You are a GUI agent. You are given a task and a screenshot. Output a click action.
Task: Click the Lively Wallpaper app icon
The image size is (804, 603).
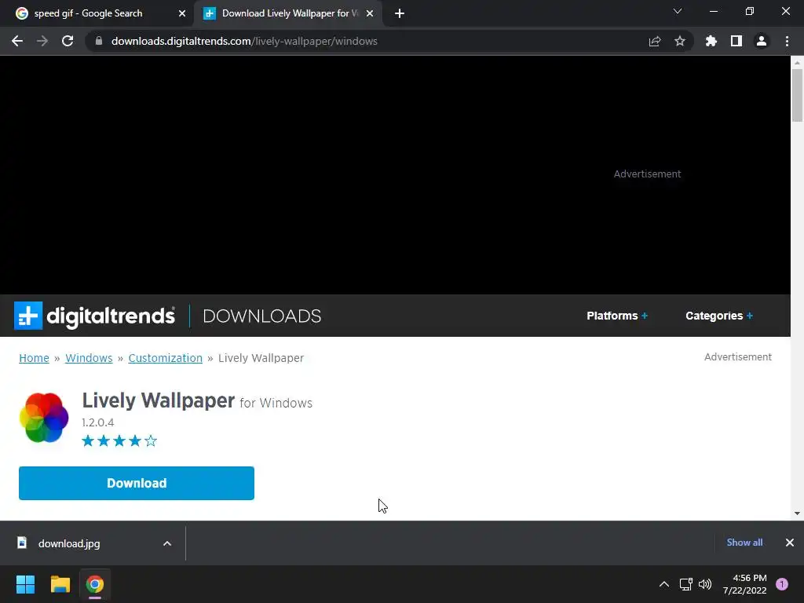coord(44,418)
